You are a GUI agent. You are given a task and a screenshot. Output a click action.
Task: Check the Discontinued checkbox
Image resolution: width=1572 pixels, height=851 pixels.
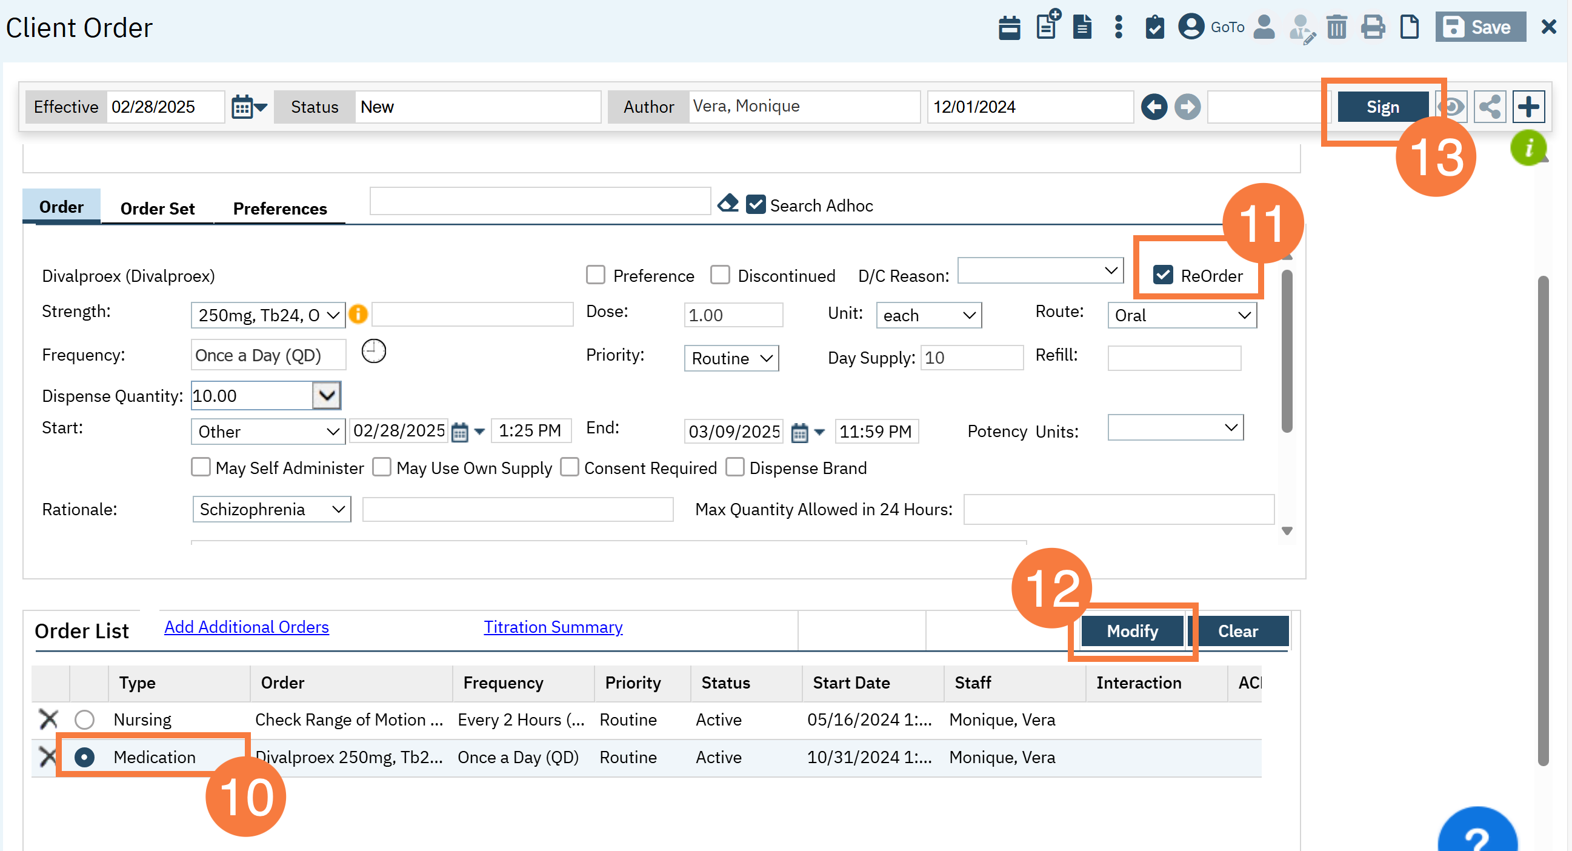click(720, 275)
